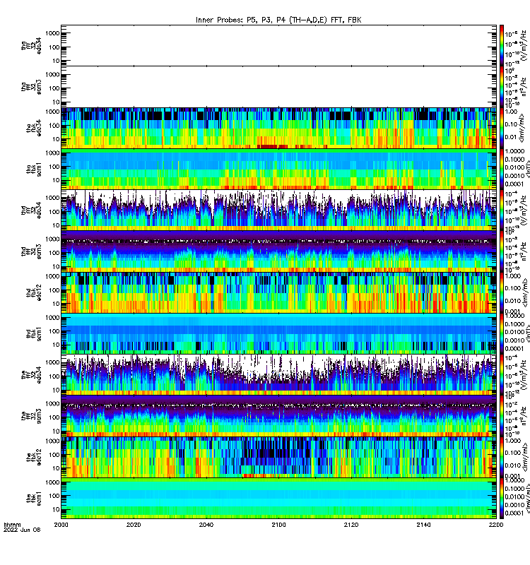Select the 'thd fff 32 scm3' panel label
530x565 pixels.
tap(31, 251)
